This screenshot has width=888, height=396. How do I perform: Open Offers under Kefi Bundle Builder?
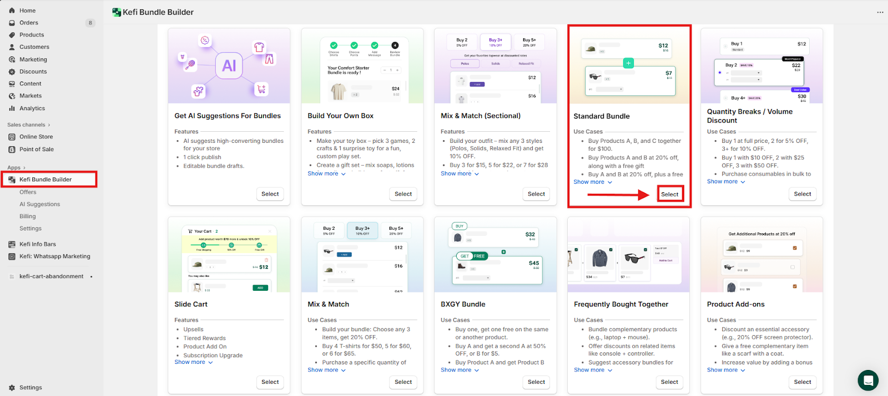click(x=28, y=192)
